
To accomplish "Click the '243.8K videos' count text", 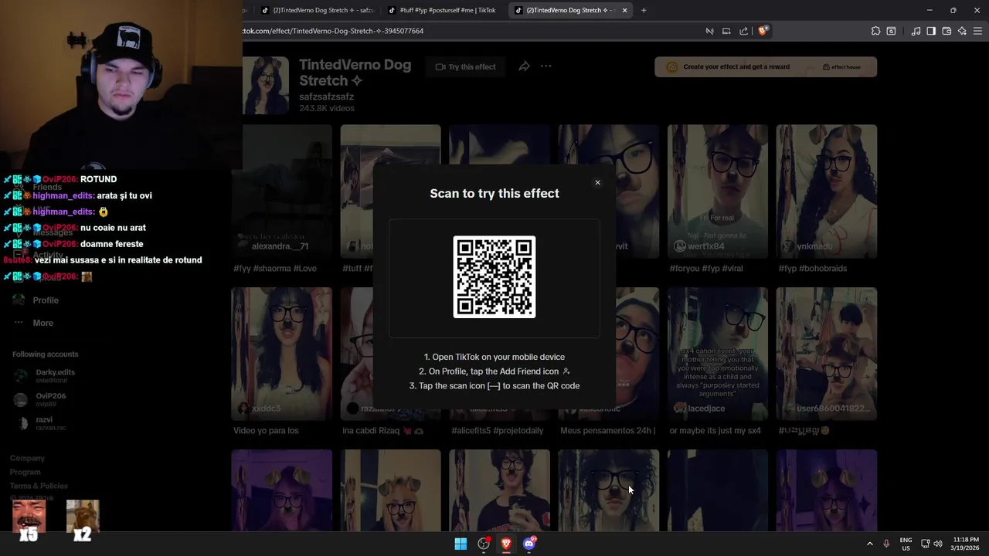I will tap(327, 109).
